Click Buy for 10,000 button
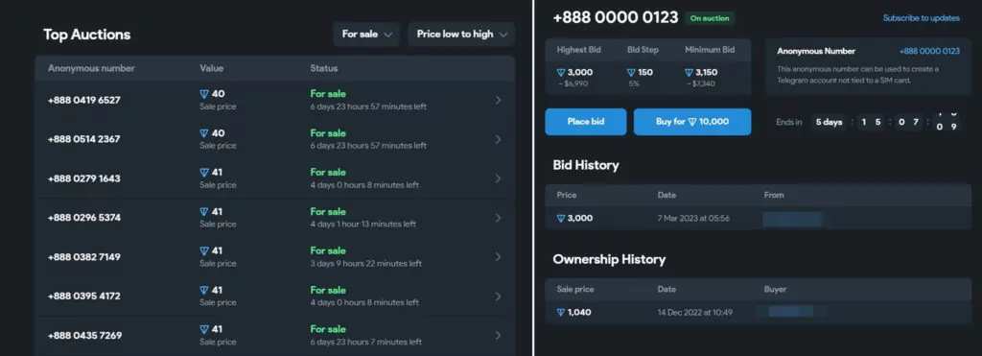The width and height of the screenshot is (982, 356). pyautogui.click(x=692, y=122)
